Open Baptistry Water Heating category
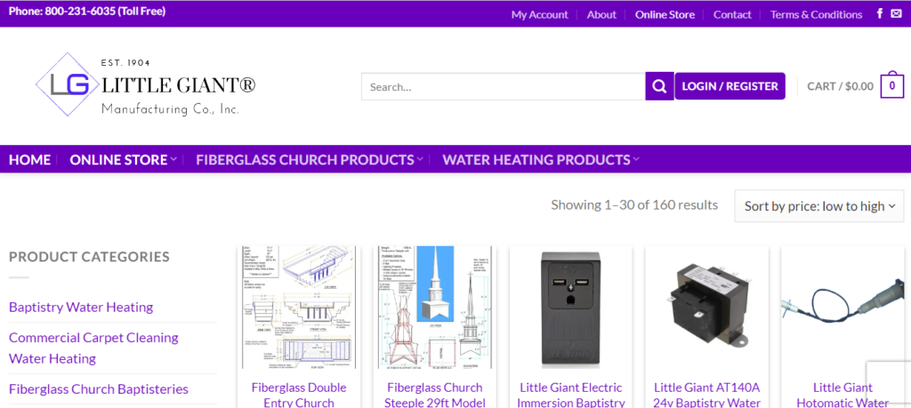This screenshot has height=408, width=911. click(x=81, y=307)
